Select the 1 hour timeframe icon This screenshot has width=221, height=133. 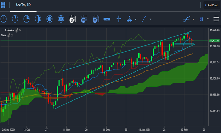(50, 19)
